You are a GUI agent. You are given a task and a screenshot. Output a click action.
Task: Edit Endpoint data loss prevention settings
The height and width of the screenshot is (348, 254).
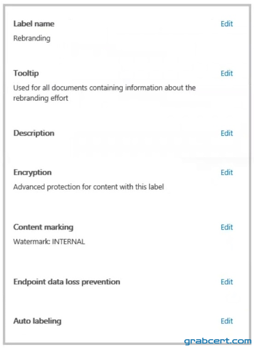click(x=227, y=282)
